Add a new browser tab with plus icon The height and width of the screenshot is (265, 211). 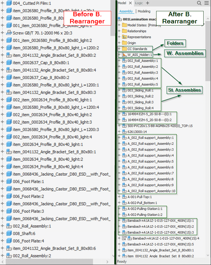click(148, 3)
